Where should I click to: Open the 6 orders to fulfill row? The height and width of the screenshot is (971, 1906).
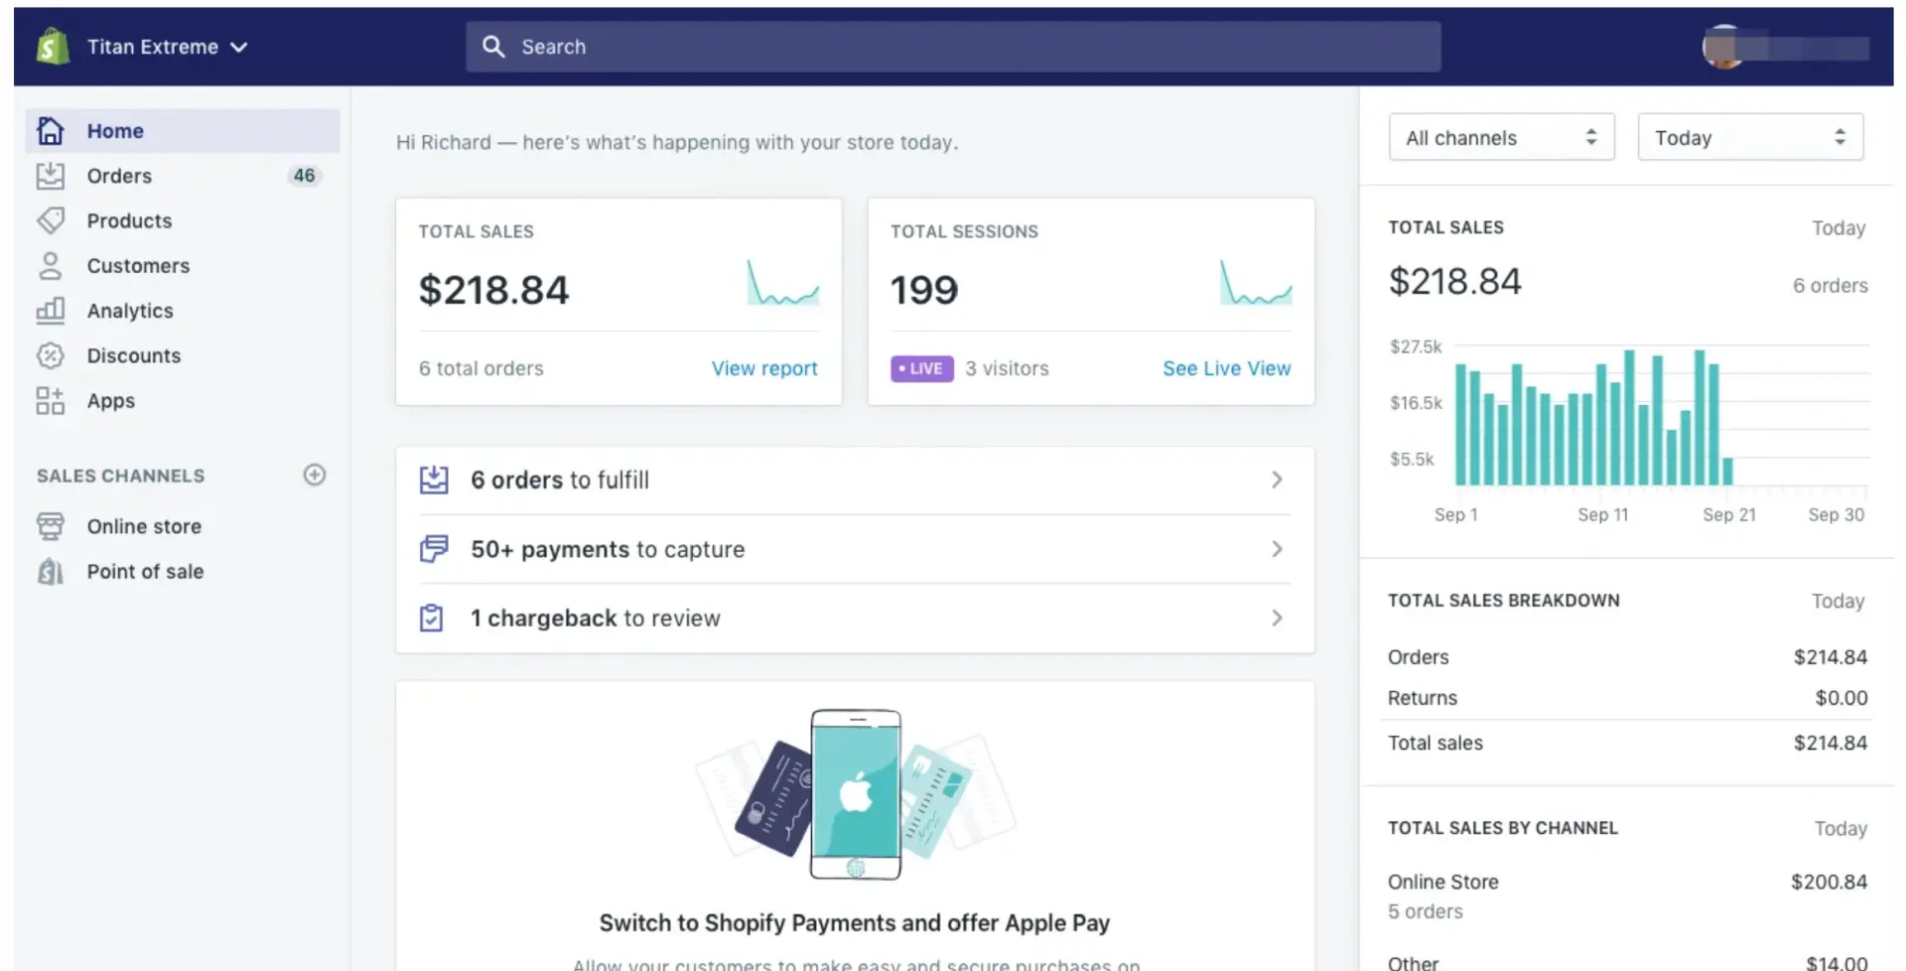855,481
